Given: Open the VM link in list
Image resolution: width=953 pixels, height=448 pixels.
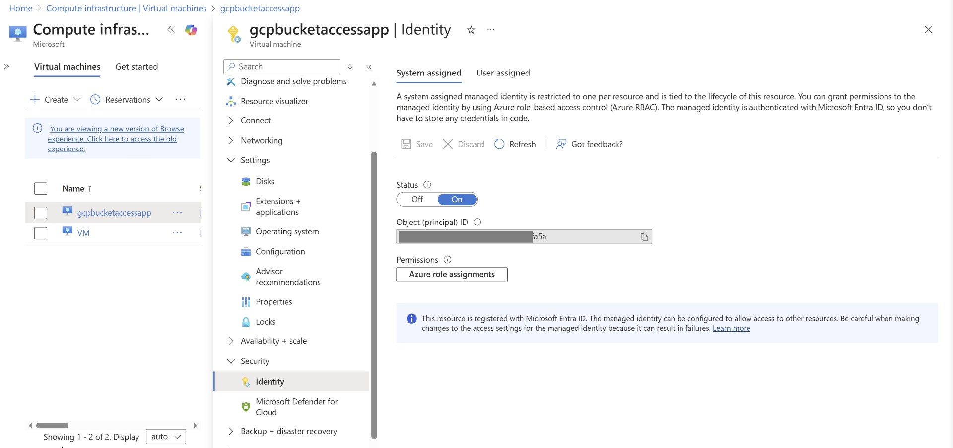Looking at the screenshot, I should [83, 233].
